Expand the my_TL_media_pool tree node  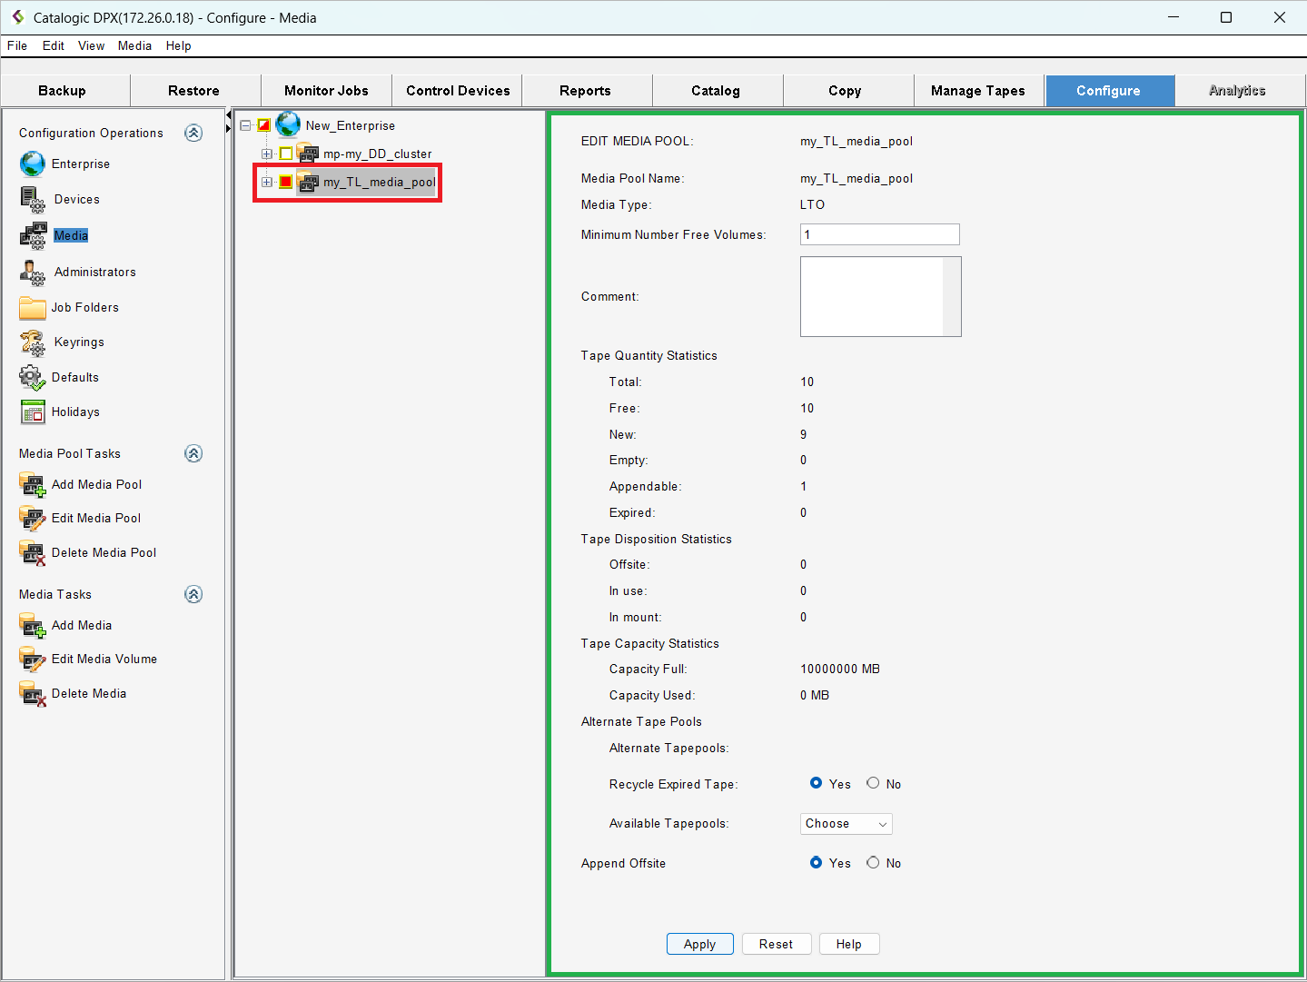tap(267, 182)
